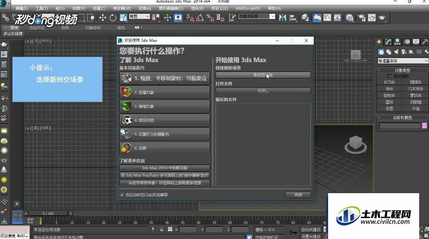The image size is (429, 239).
Task: Click the object name input field
Action: point(400,126)
